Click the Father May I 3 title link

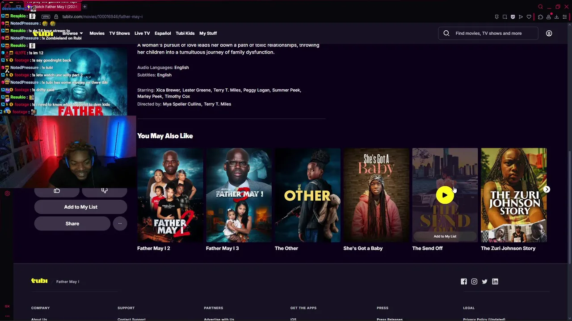(x=223, y=248)
